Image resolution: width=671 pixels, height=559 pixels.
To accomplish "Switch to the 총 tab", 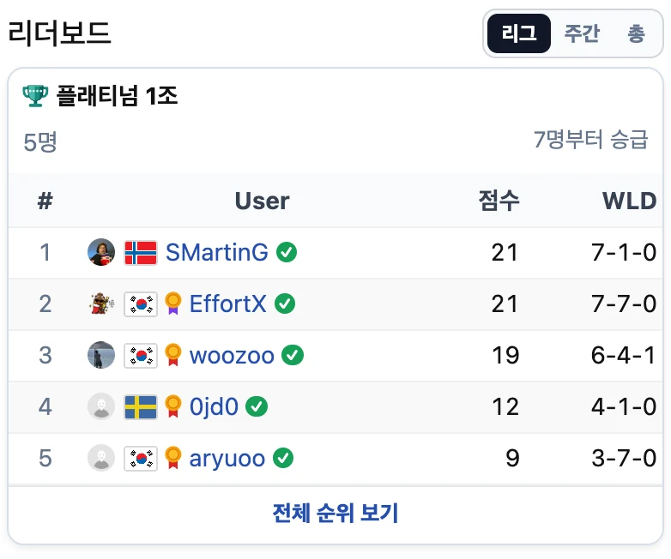I will click(636, 33).
